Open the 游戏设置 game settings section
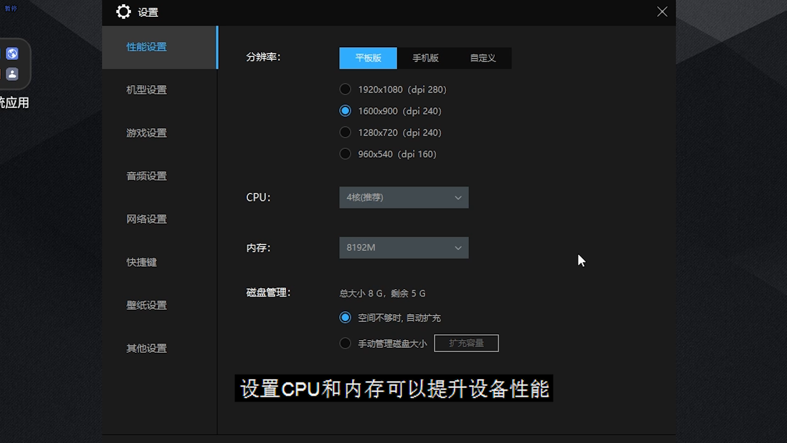The image size is (787, 443). [146, 133]
